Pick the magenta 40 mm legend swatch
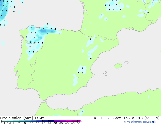The width and height of the screenshot is (161, 124). (x=69, y=121)
